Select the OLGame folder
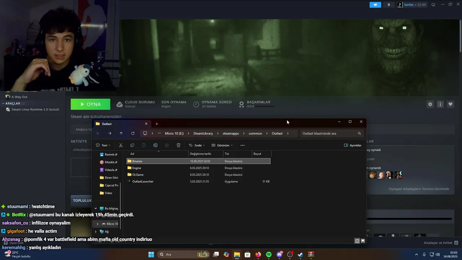The image size is (462, 260). click(198, 175)
